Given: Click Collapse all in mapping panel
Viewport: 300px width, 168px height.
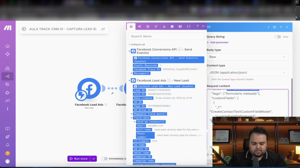Looking at the screenshot, I should tap(137, 45).
